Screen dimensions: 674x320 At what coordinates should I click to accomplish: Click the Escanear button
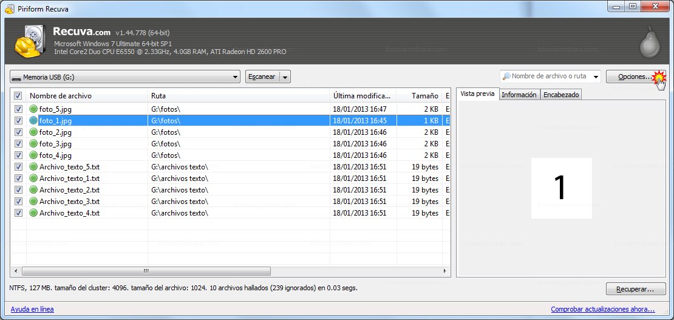tap(263, 77)
